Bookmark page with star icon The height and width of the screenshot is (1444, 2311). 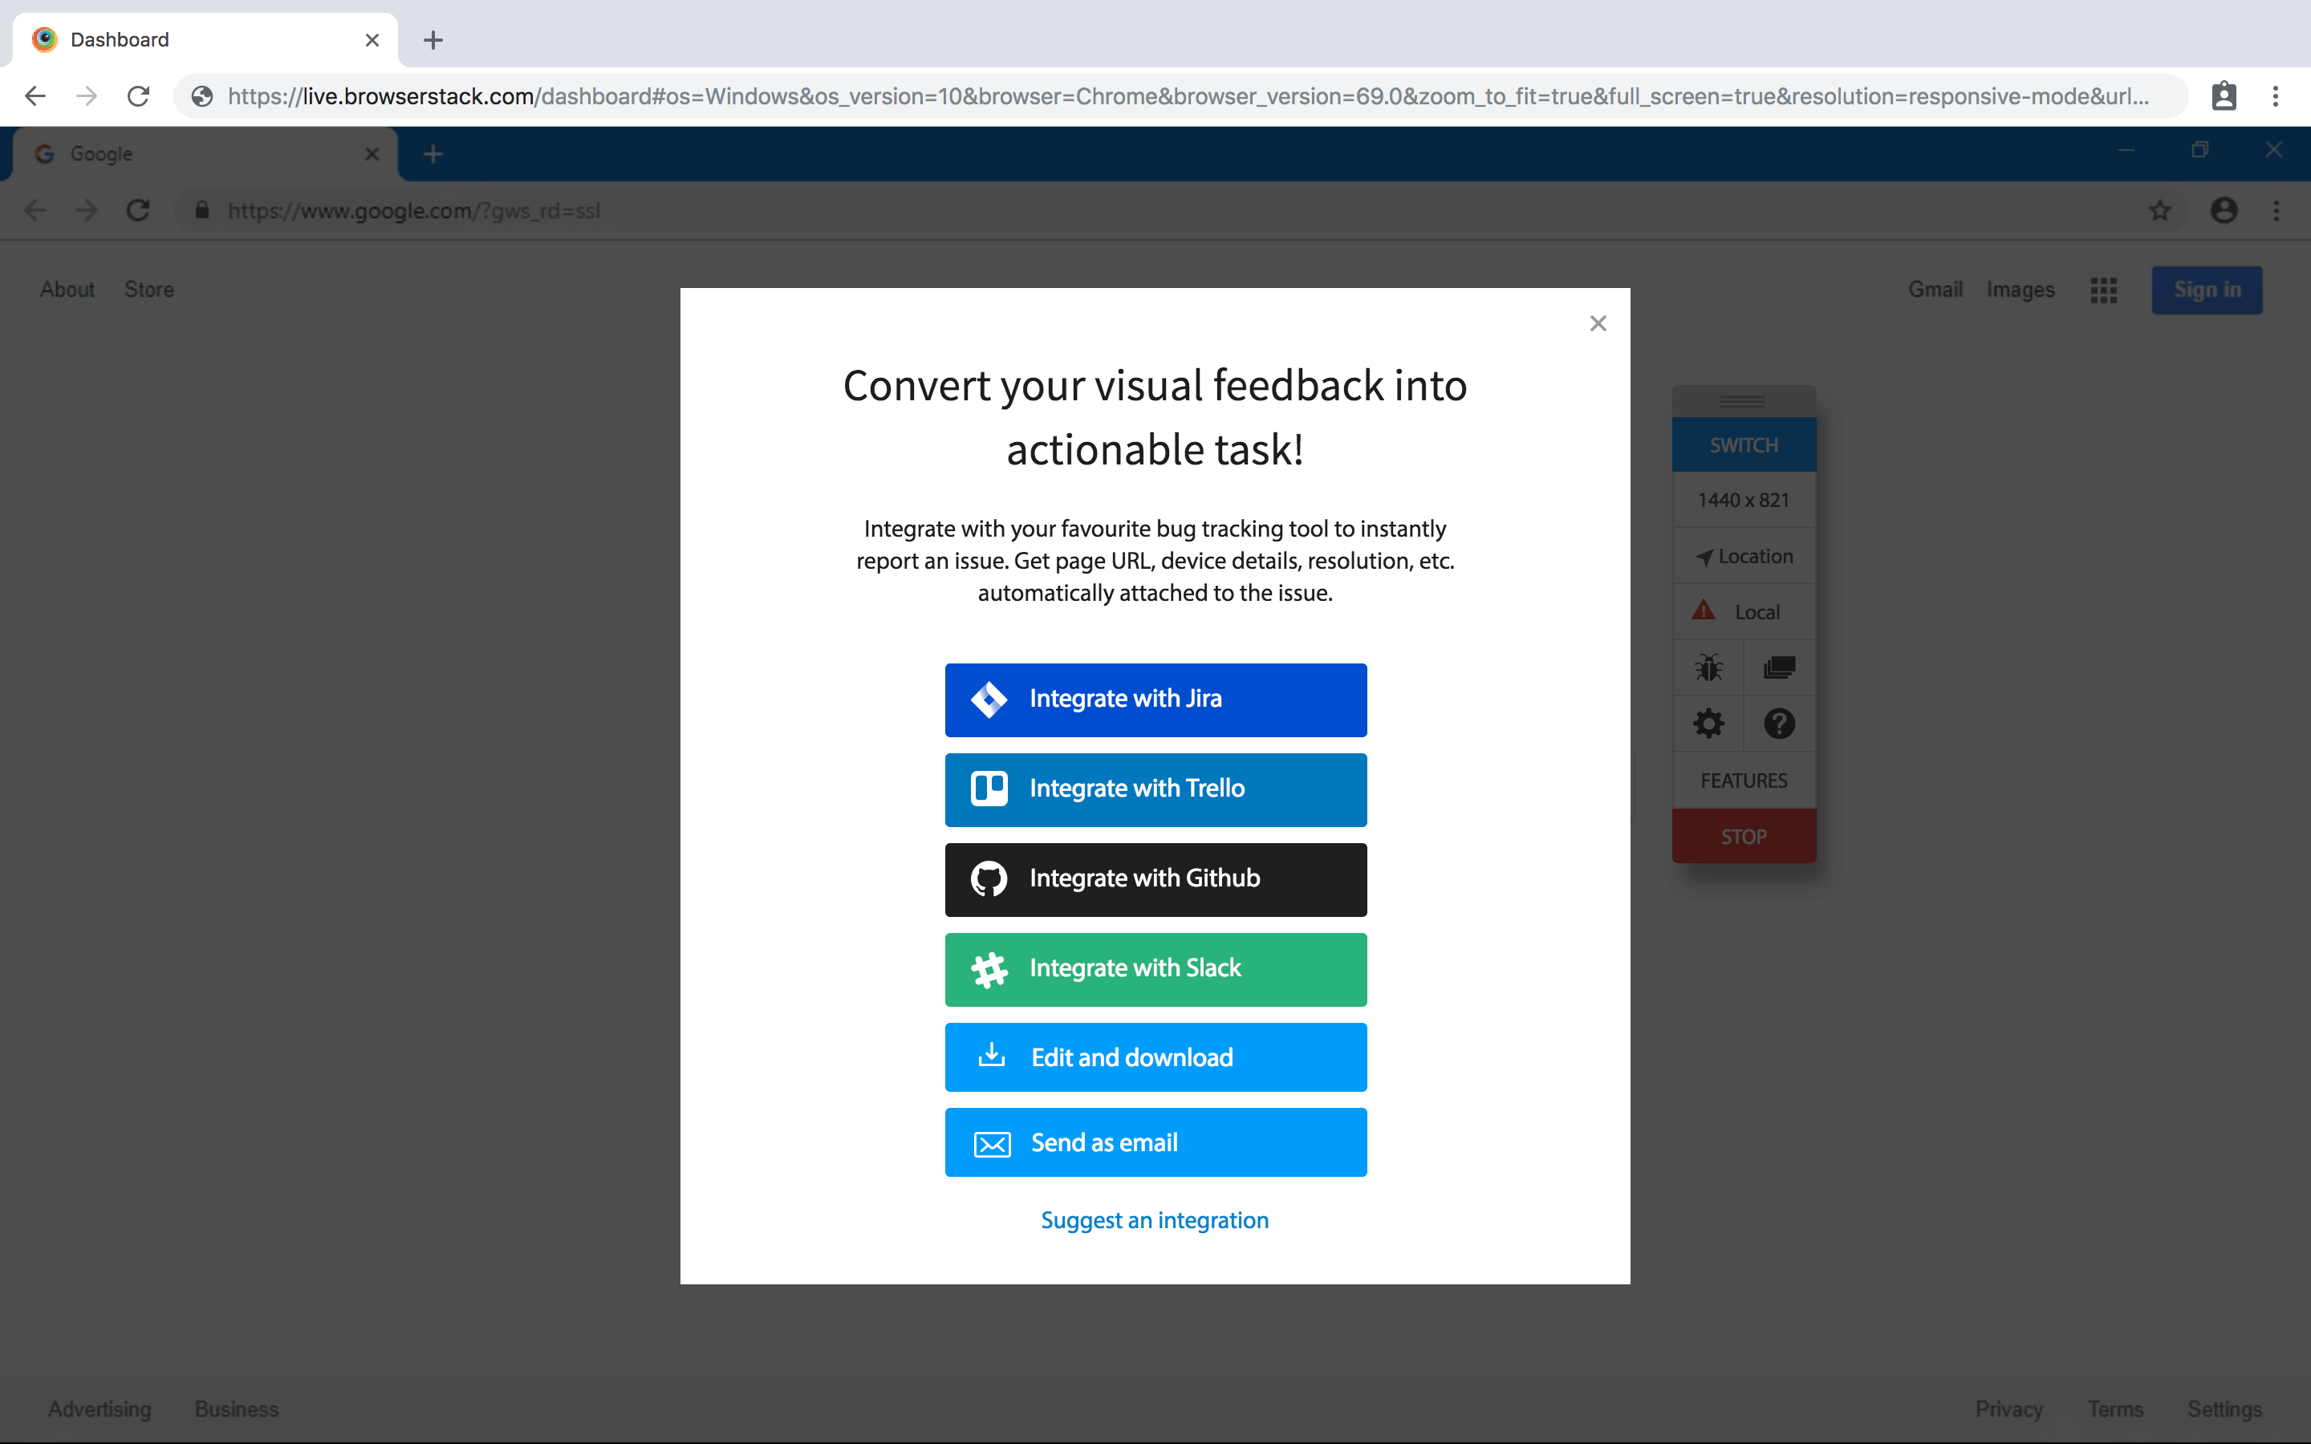click(x=2160, y=210)
